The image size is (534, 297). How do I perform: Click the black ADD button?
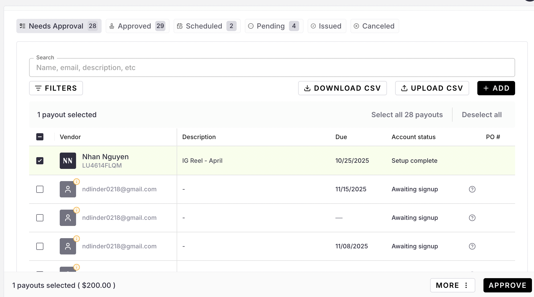(496, 88)
